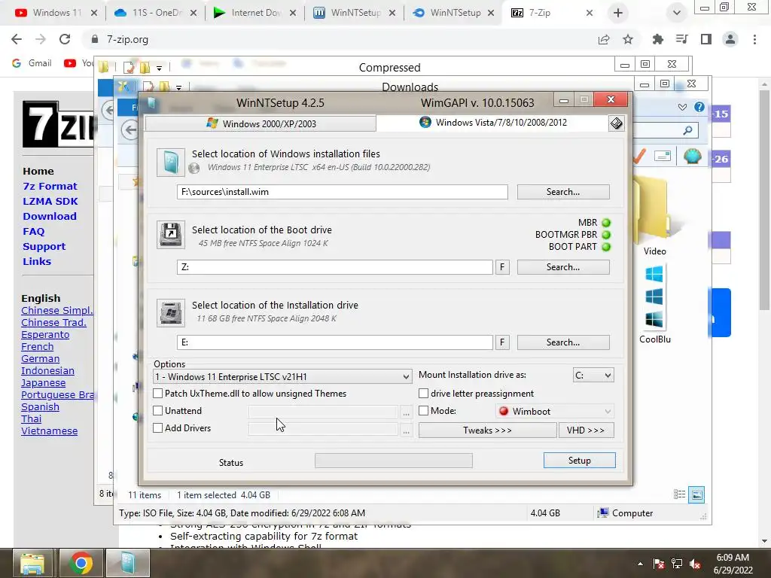Share this page icon in address bar
Screen dimensions: 771x578
tap(604, 39)
